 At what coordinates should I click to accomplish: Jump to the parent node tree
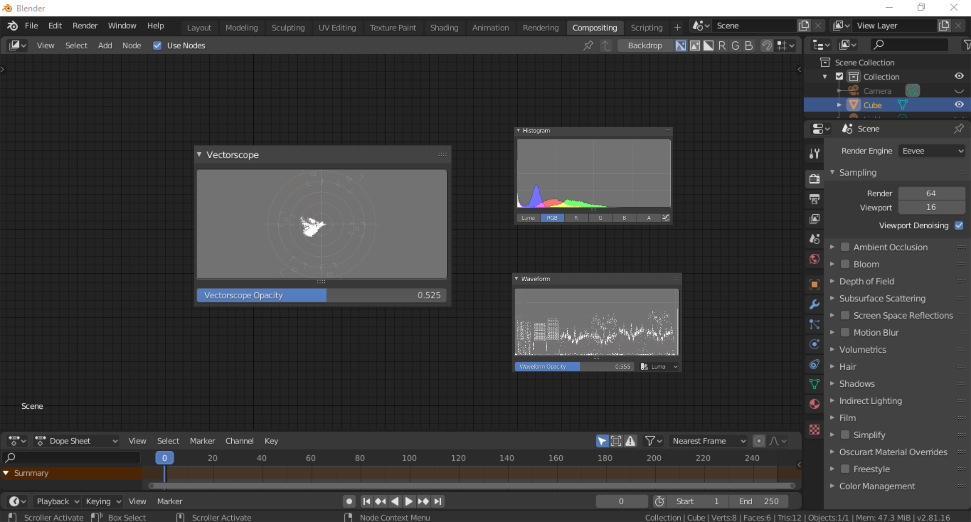(606, 46)
